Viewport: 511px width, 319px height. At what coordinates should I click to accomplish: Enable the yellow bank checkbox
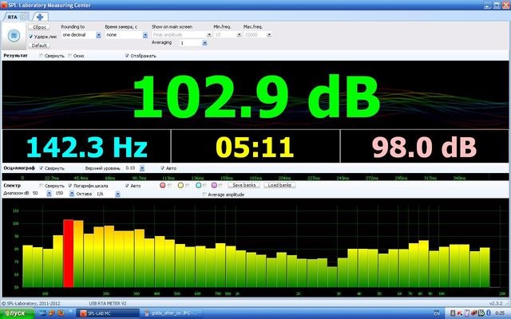(188, 186)
